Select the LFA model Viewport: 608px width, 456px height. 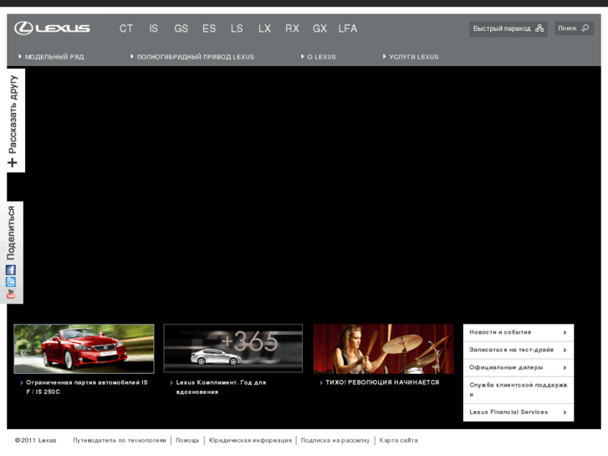pos(347,28)
